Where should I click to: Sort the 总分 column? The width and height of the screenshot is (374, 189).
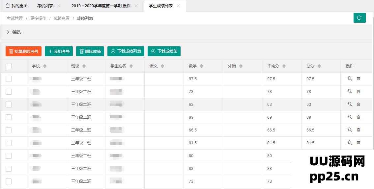319,66
